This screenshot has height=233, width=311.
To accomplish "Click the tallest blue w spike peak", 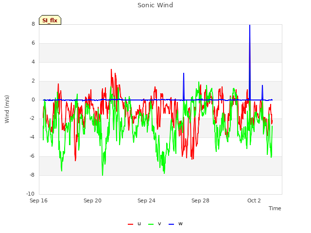I will pos(250,25).
